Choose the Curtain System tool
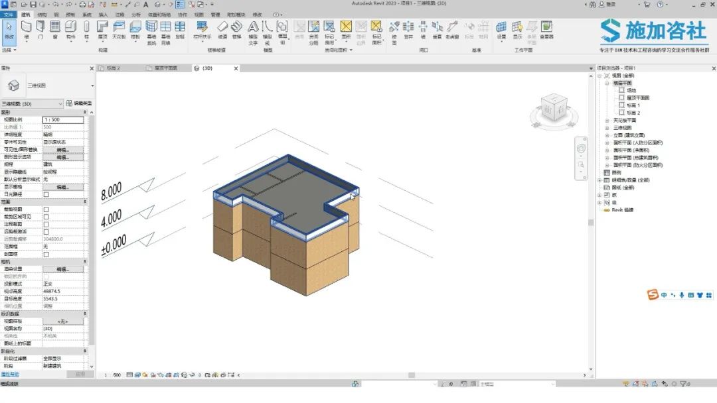Image resolution: width=717 pixels, height=403 pixels. [x=151, y=32]
